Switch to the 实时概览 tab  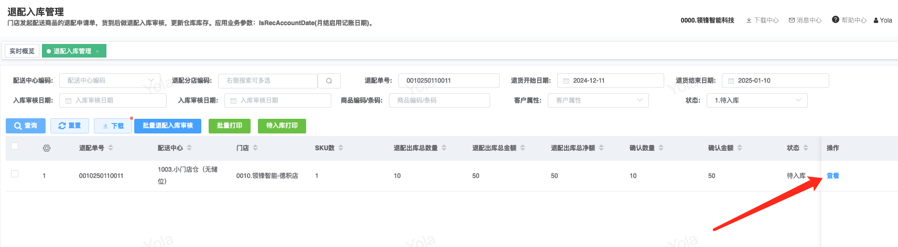click(x=22, y=51)
